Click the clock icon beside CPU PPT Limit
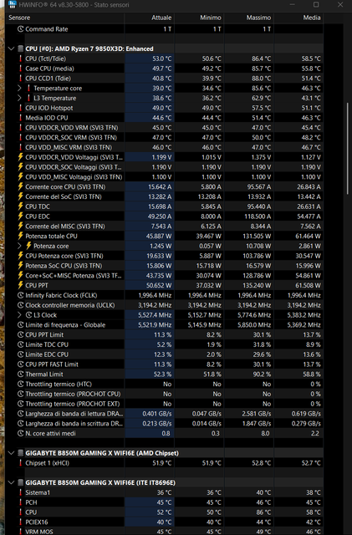Screen dimensions: 352x535 click(x=21, y=334)
